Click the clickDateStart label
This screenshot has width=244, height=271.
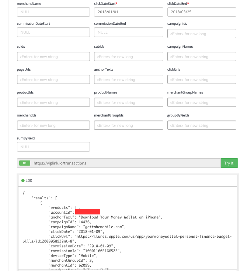(106, 4)
